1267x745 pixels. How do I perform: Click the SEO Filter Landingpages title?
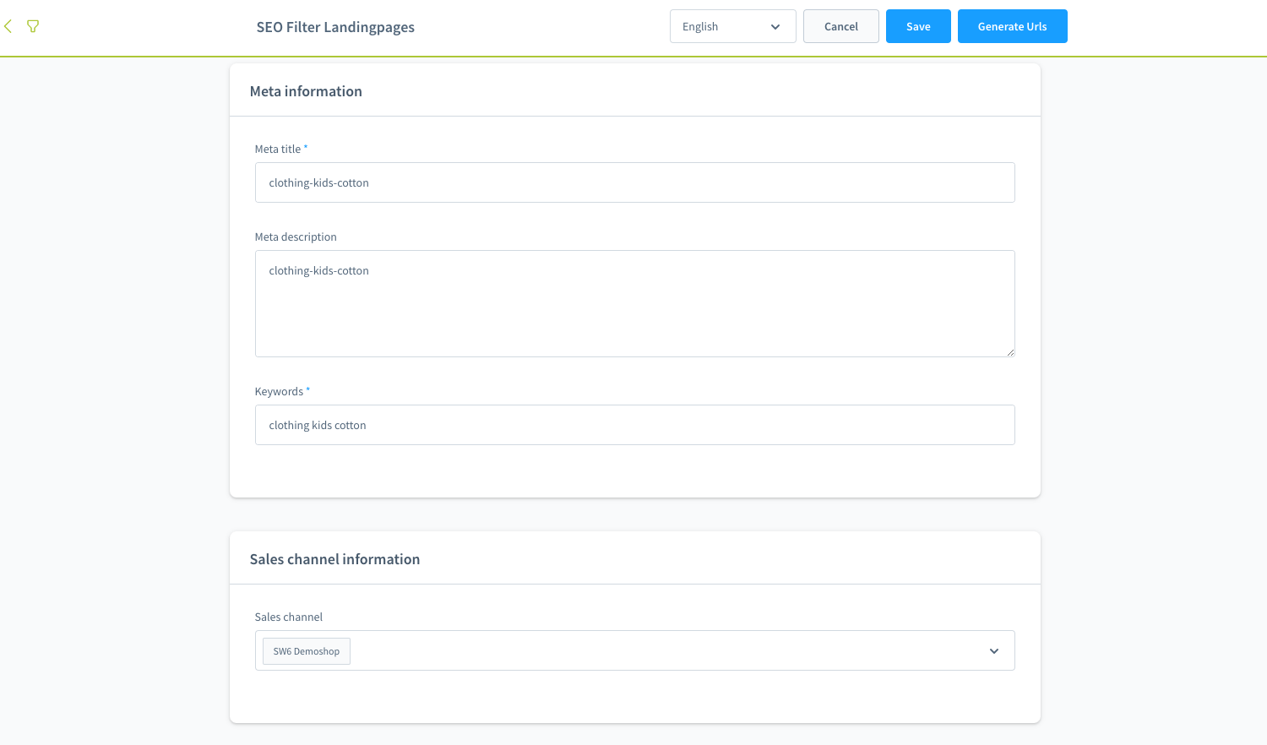point(335,27)
